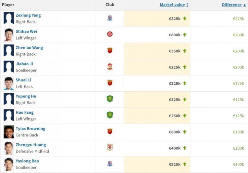This screenshot has width=248, height=173.
Task: Open the club crest next to Shihao Wei
Action: pos(110,34)
